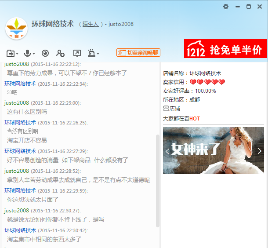
Task: Click sender 环球网络技术 at 22:22:34
Action: (x=20, y=84)
